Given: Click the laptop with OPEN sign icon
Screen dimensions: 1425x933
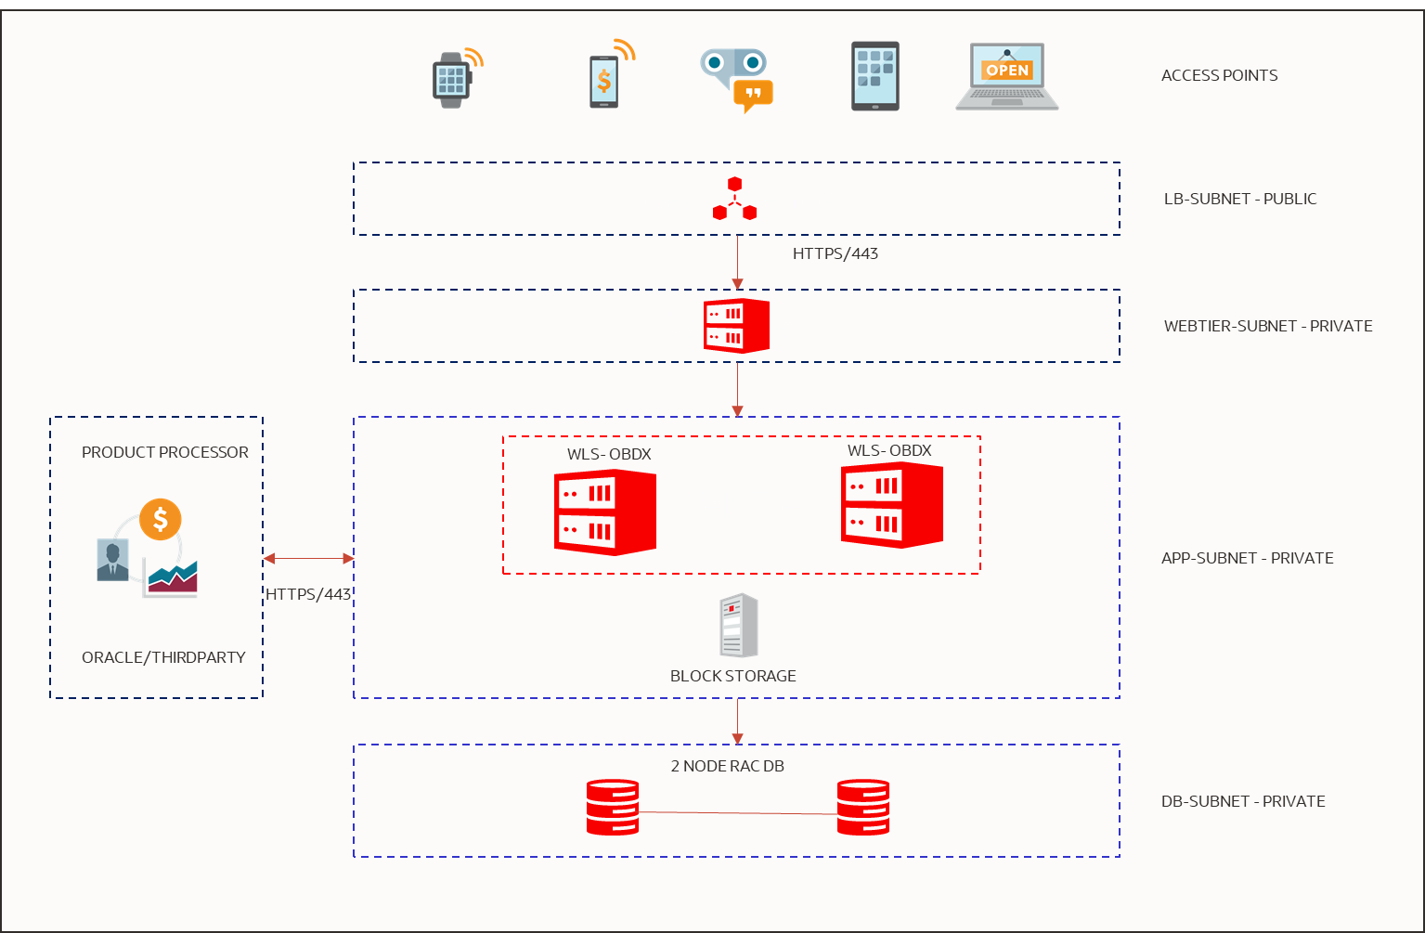Looking at the screenshot, I should 1005,79.
